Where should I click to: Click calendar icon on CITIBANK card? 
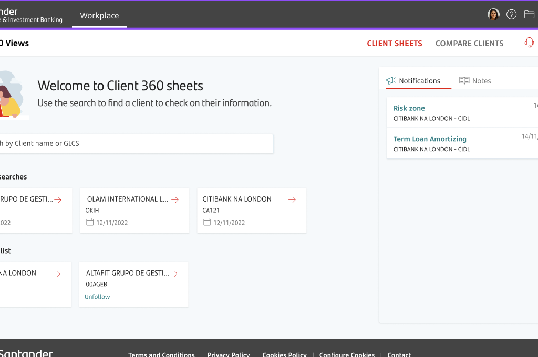207,222
